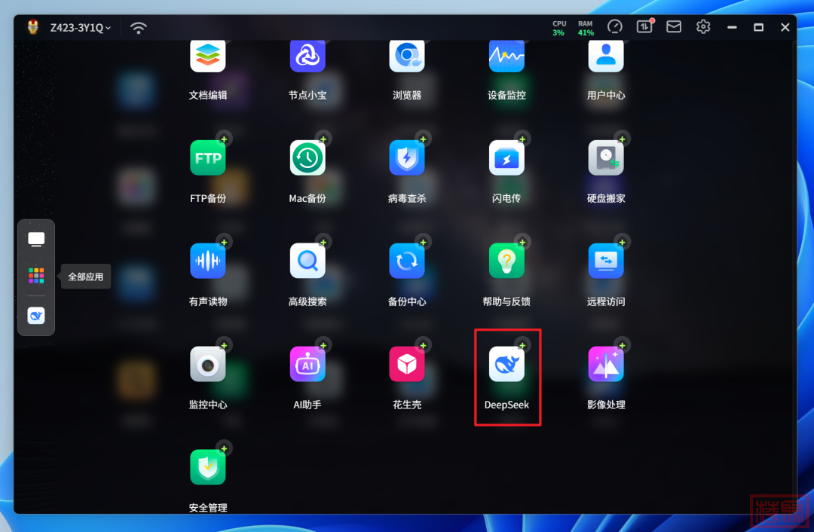The width and height of the screenshot is (814, 532).
Task: Open the transfer tasks icon with red dot
Action: [x=644, y=26]
